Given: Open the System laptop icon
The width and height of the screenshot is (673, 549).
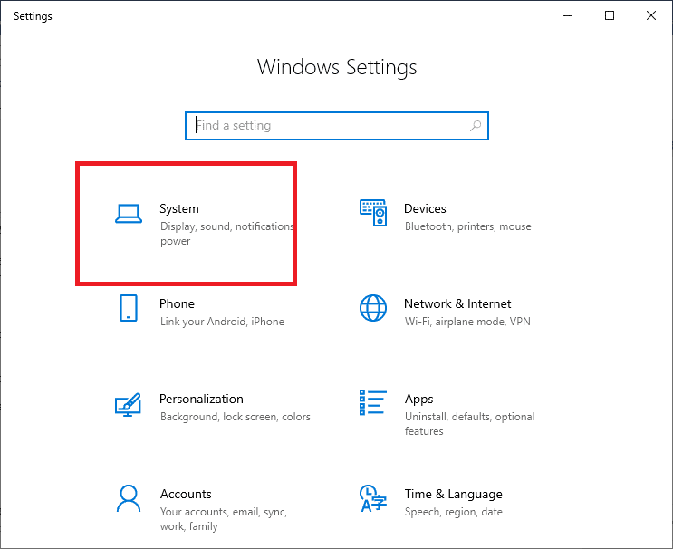Looking at the screenshot, I should click(x=129, y=214).
